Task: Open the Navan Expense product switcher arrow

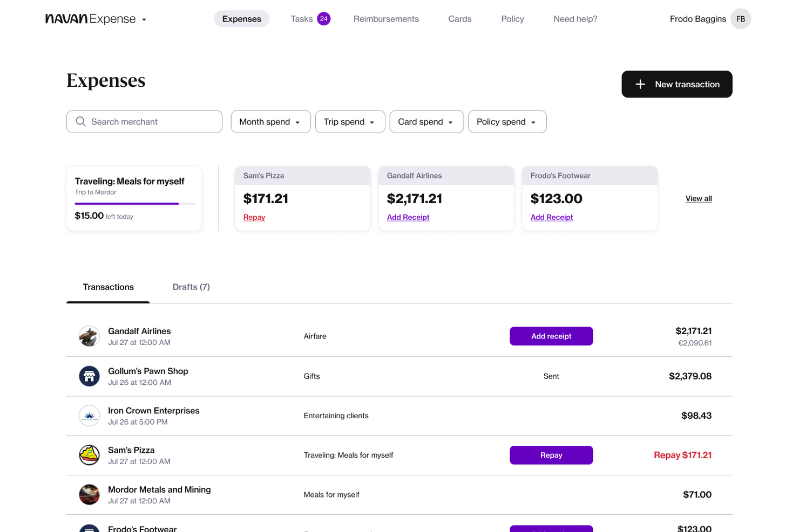Action: 144,19
